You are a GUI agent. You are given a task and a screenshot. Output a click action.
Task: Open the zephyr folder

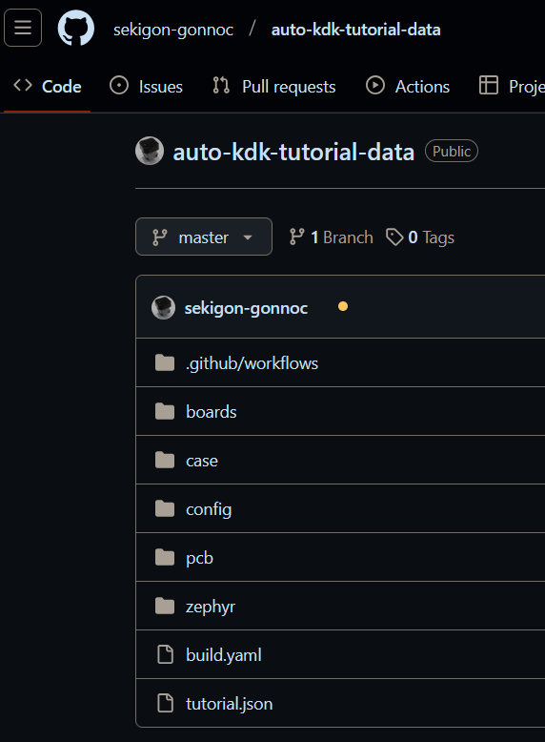coord(211,607)
